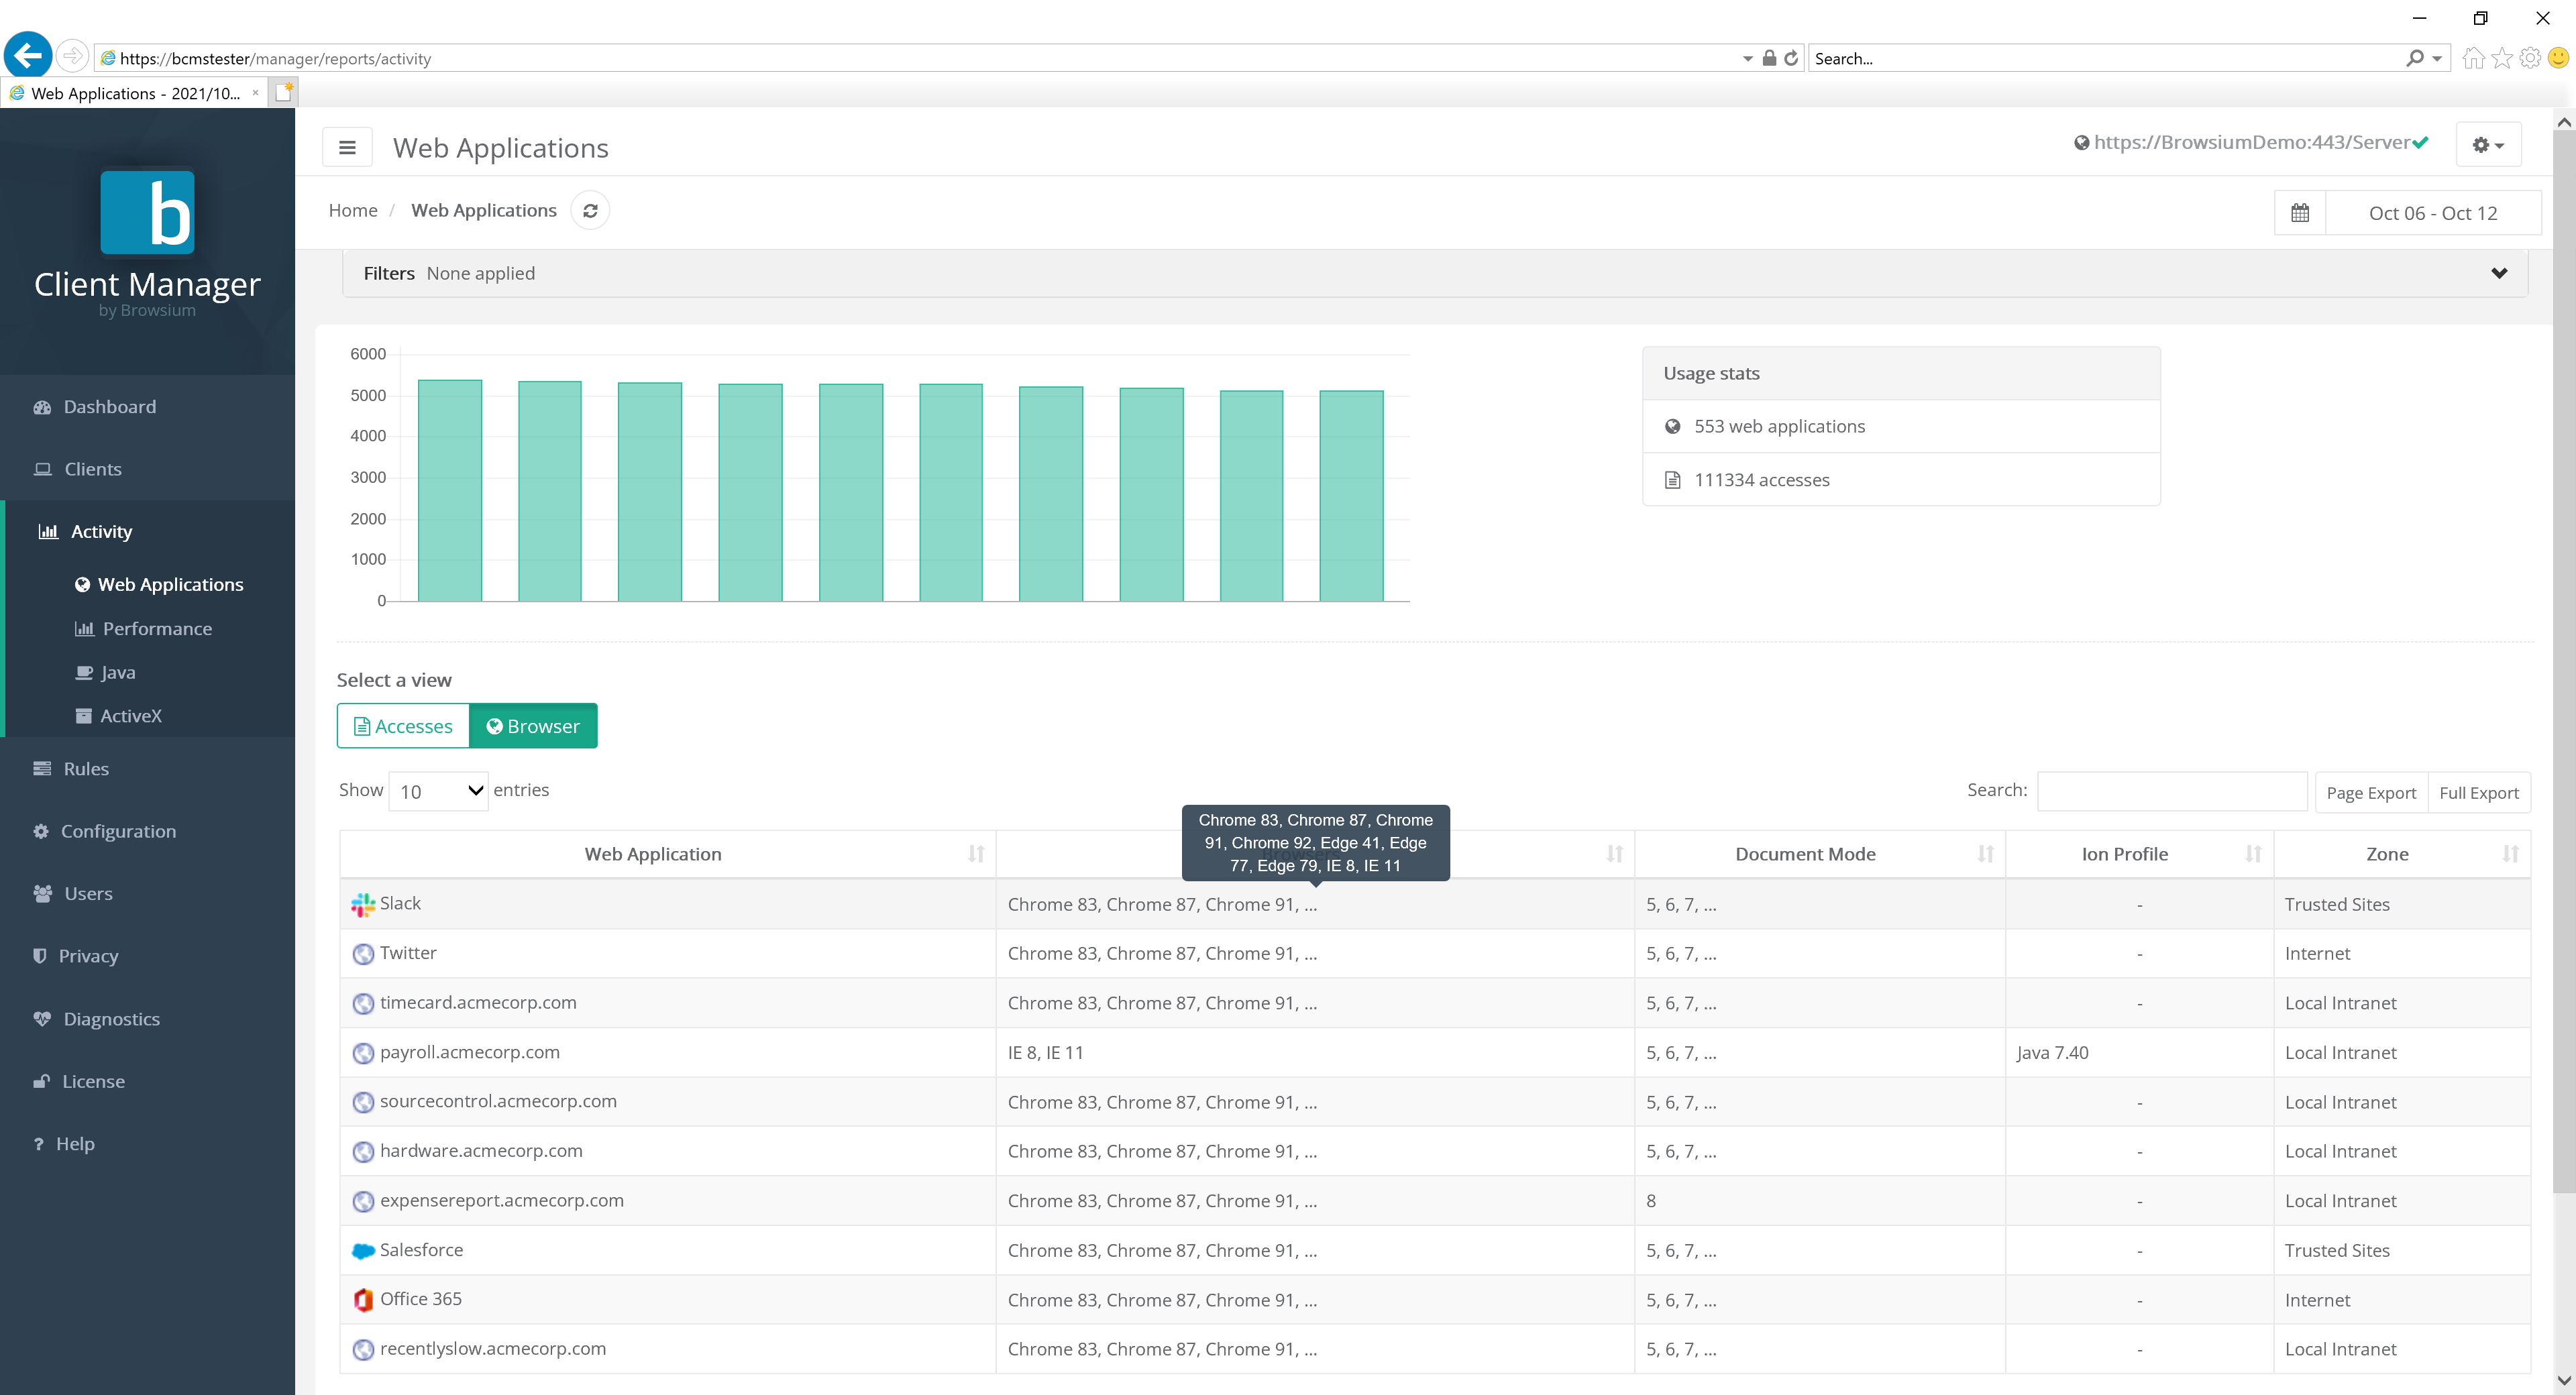Open the hamburger navigation menu
Viewport: 2576px width, 1395px height.
[x=347, y=147]
